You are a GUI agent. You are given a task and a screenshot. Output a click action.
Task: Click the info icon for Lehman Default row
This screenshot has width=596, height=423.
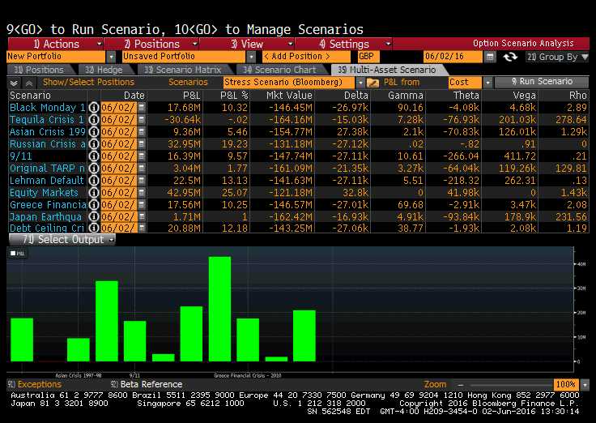tap(93, 181)
